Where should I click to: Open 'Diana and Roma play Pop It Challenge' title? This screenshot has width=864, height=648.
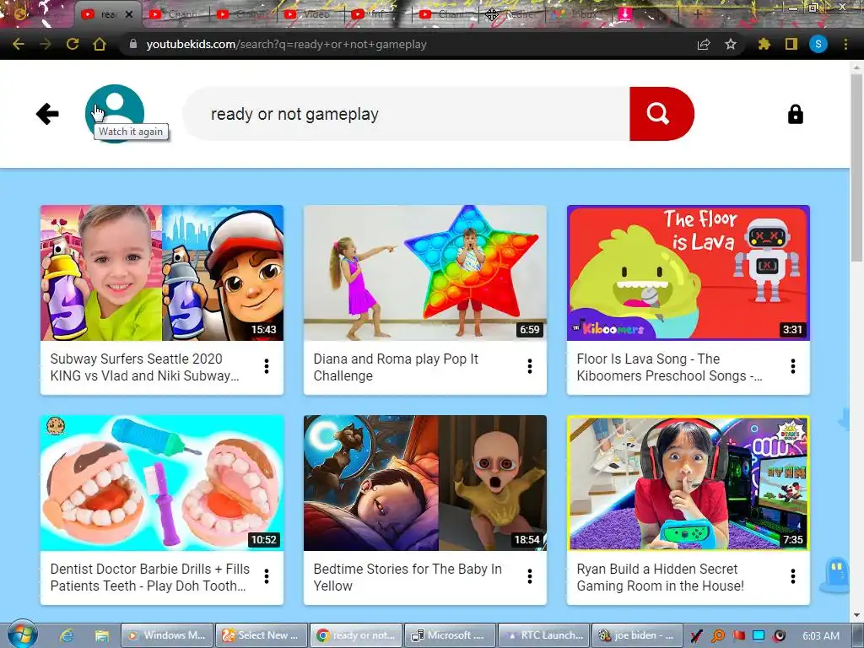click(396, 367)
